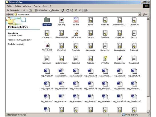Open the Fichier menu
The image size is (156, 117).
(x=10, y=6)
